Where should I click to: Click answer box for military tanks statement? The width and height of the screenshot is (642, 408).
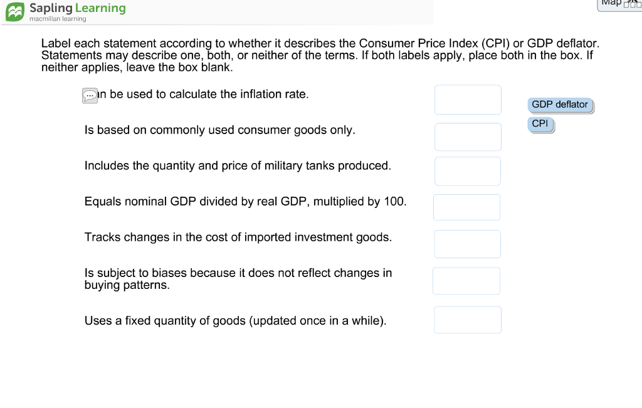[468, 171]
